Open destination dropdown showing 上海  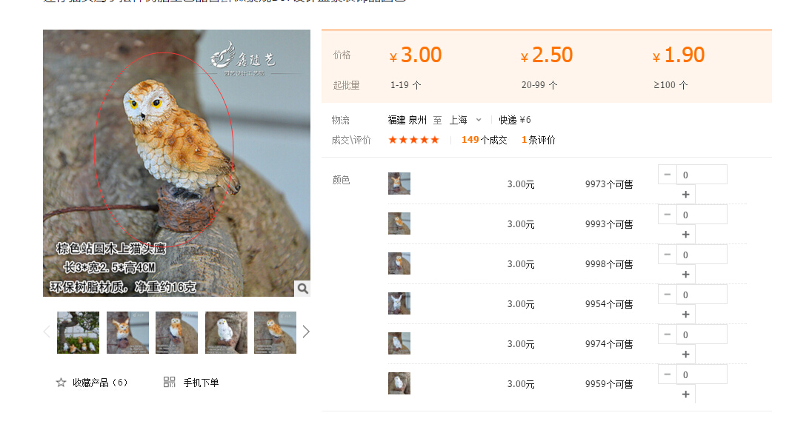tap(465, 120)
